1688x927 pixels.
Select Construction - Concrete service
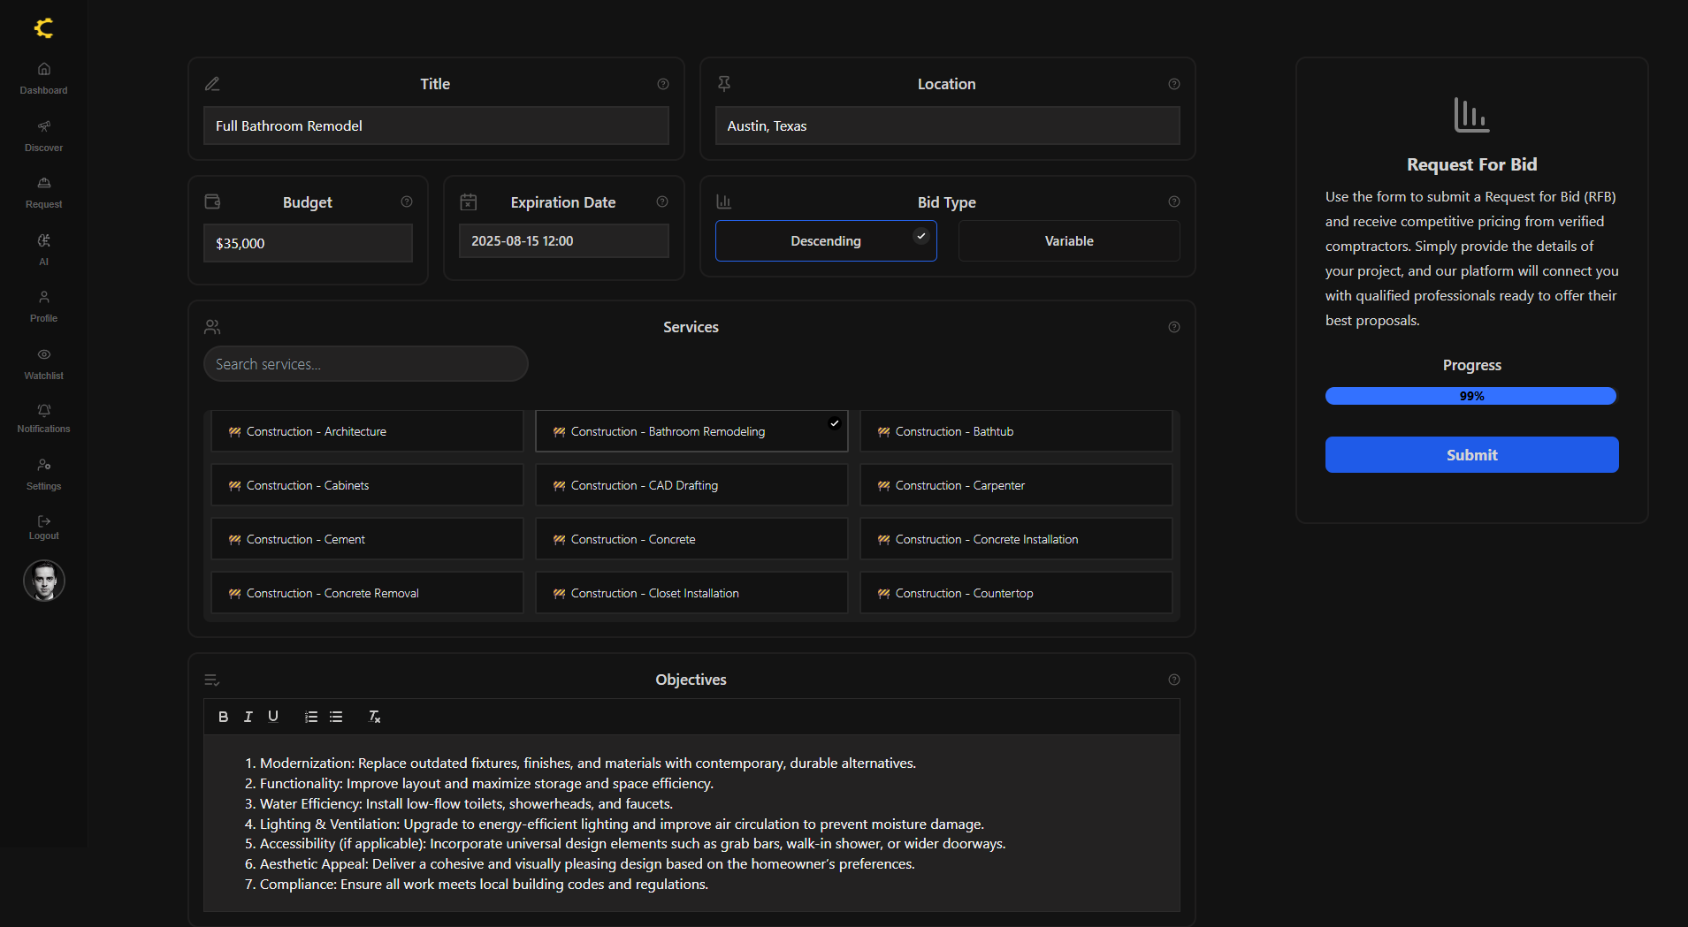(x=691, y=539)
